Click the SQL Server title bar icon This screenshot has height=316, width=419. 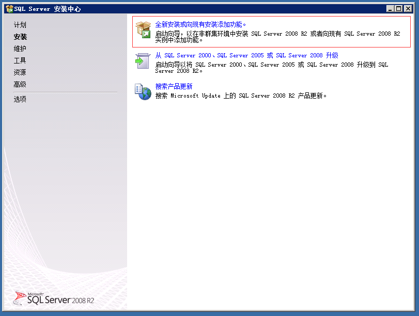9,9
